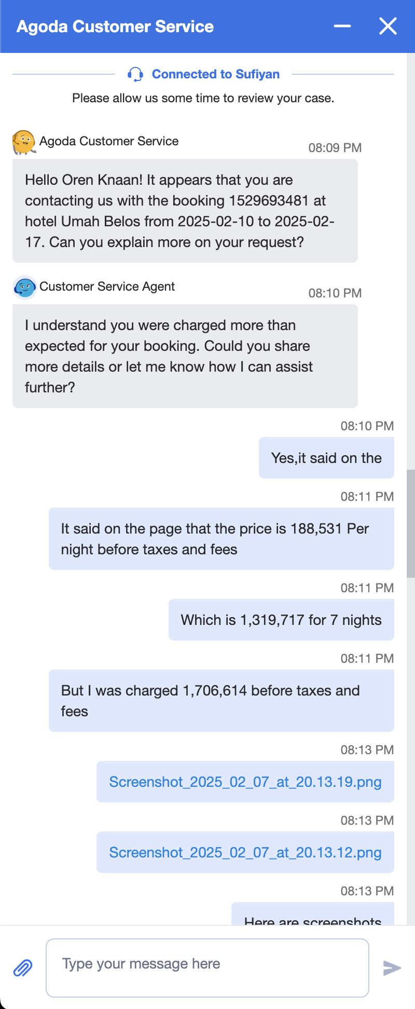
Task: Focus the Type your message here field
Action: (208, 967)
